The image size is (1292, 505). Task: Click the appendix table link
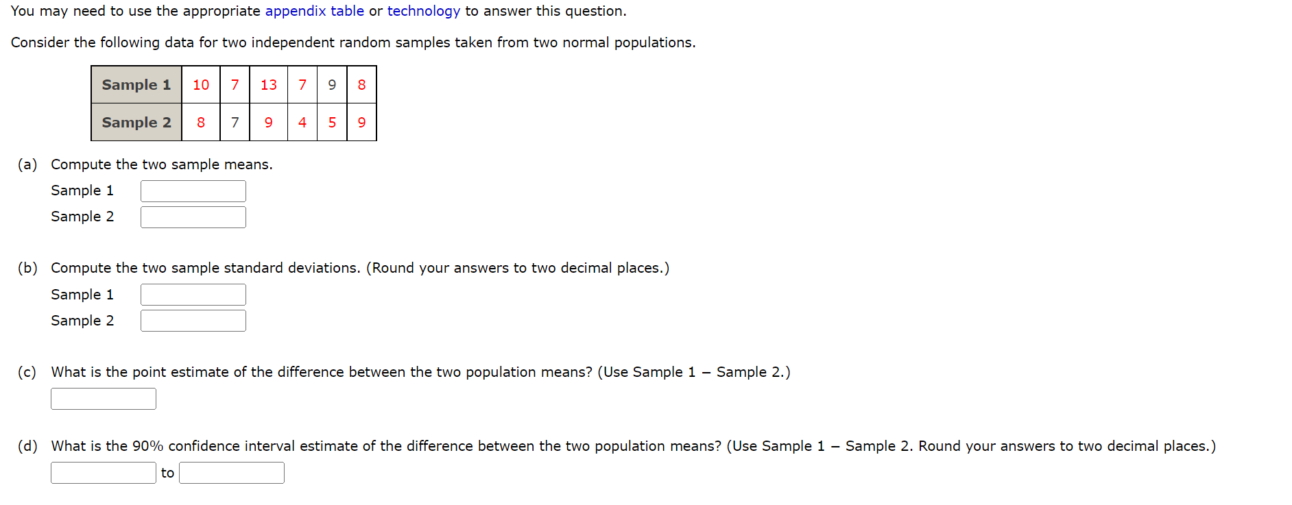click(316, 11)
